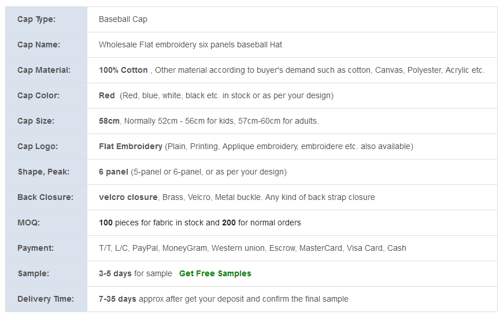Select the Cap Color label
The image size is (504, 319).
[38, 95]
